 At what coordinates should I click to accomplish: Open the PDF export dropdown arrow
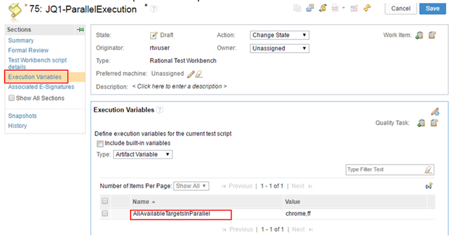pos(343,8)
